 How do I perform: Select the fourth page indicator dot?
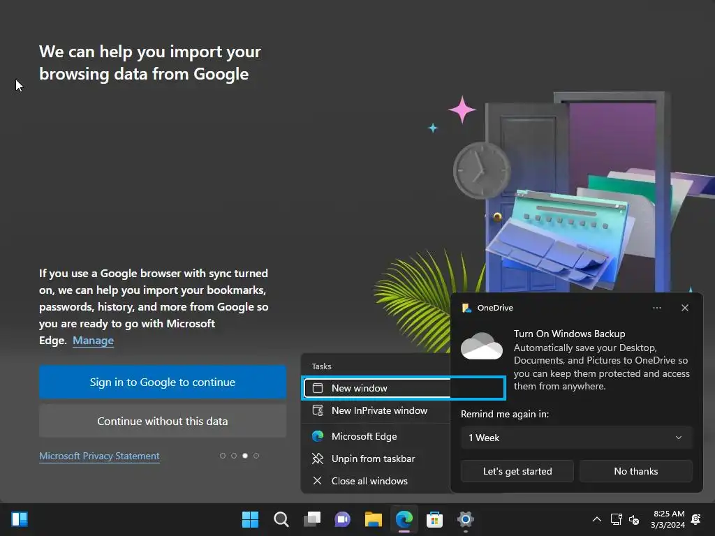256,456
